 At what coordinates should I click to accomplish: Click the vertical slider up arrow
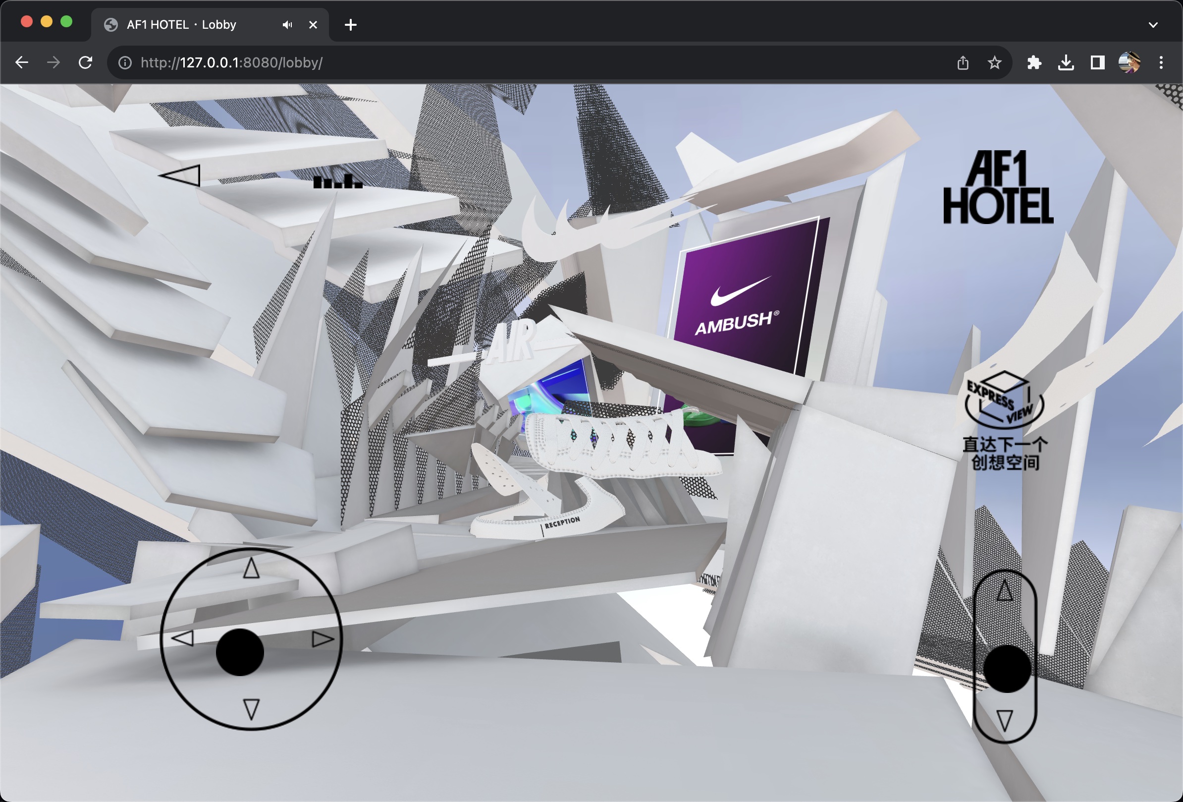[1004, 591]
